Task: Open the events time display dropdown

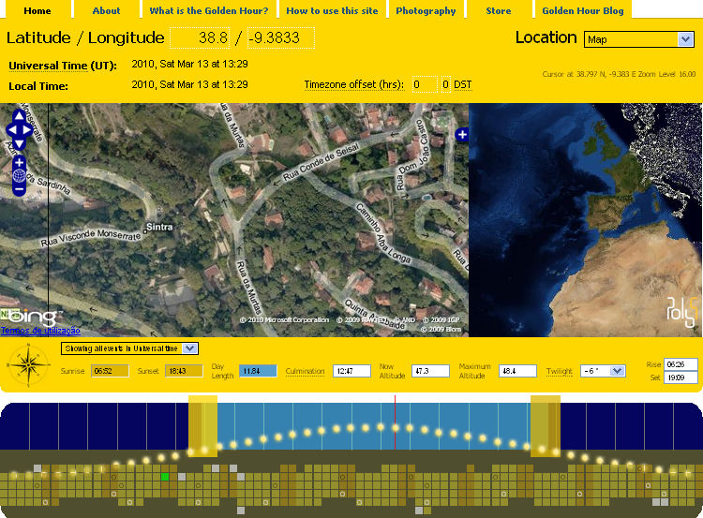Action: click(129, 348)
